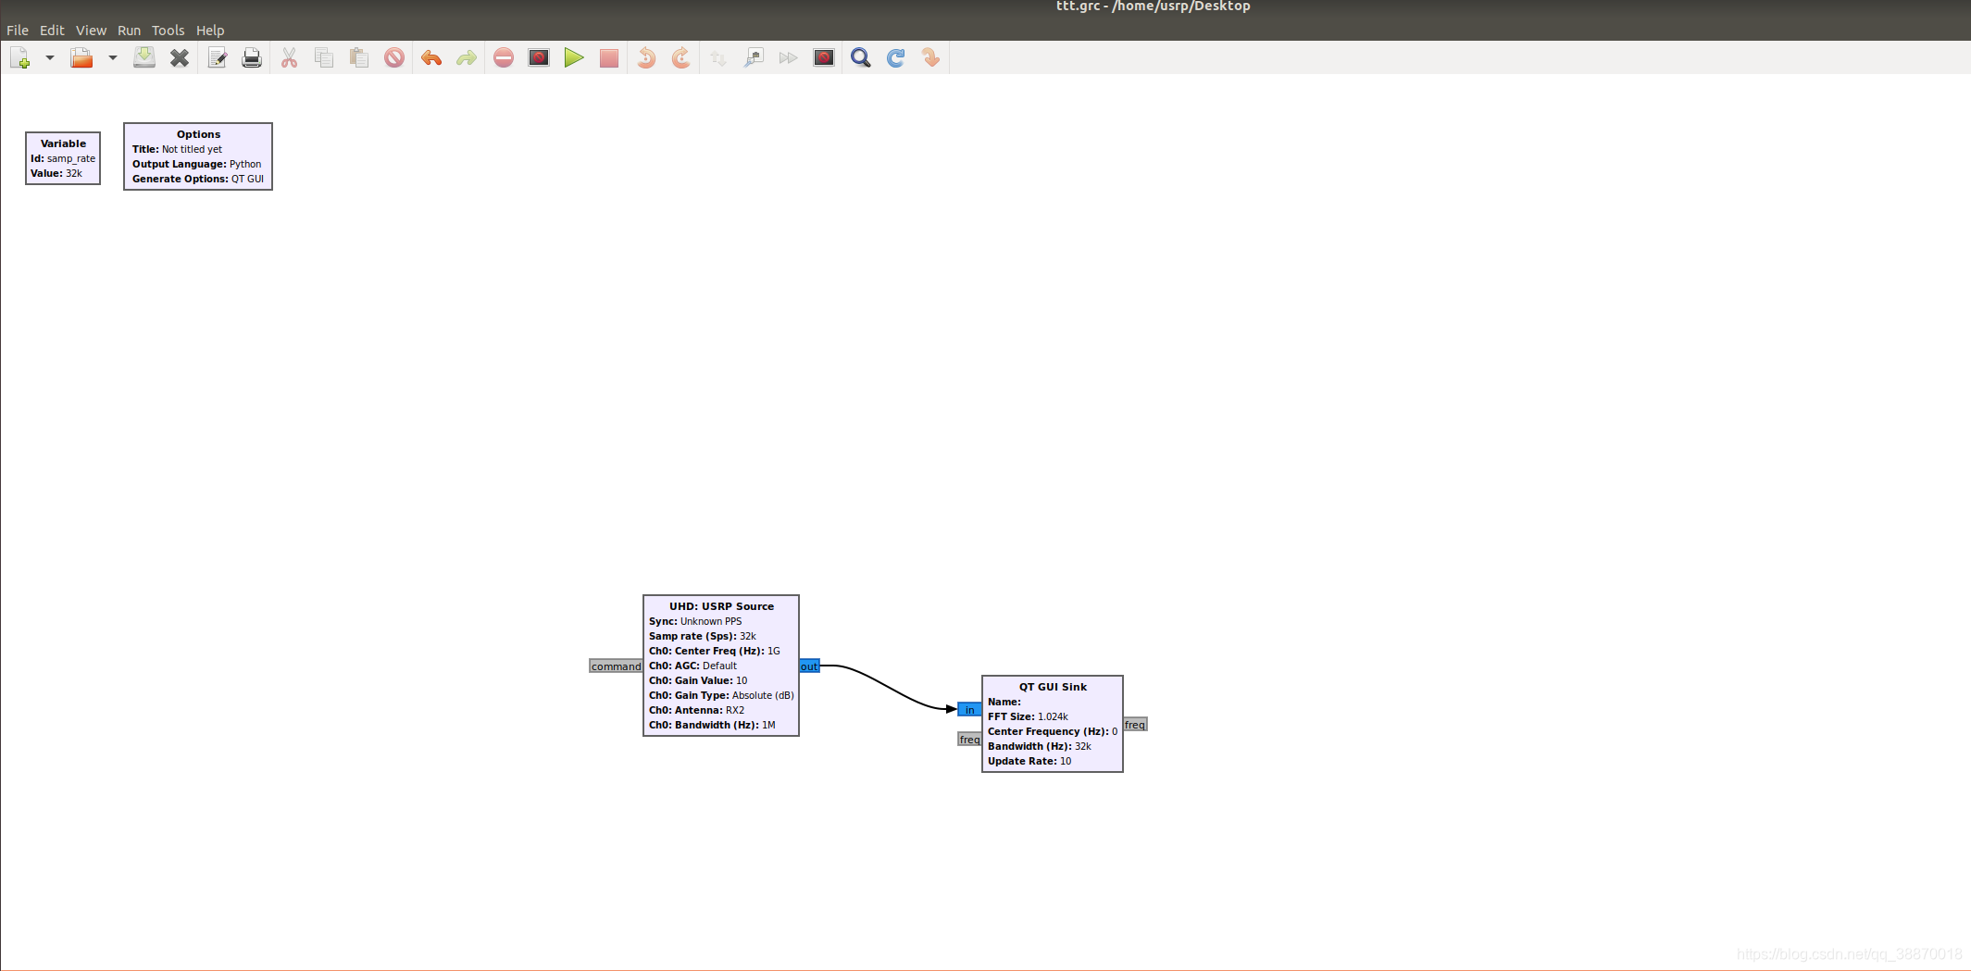1971x971 pixels.
Task: Click the 'Ch0: Center Freq (Hz): 1G' text
Action: pos(715,651)
